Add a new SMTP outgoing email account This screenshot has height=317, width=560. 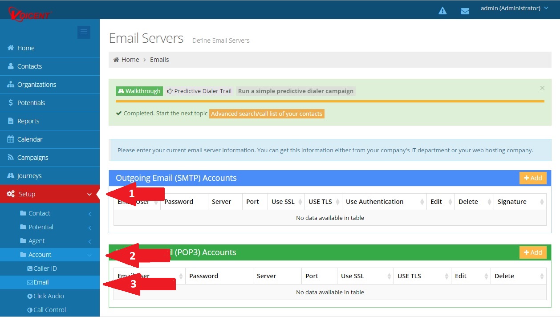(532, 178)
